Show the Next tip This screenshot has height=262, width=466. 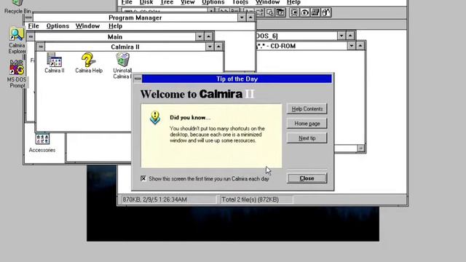pyautogui.click(x=307, y=138)
